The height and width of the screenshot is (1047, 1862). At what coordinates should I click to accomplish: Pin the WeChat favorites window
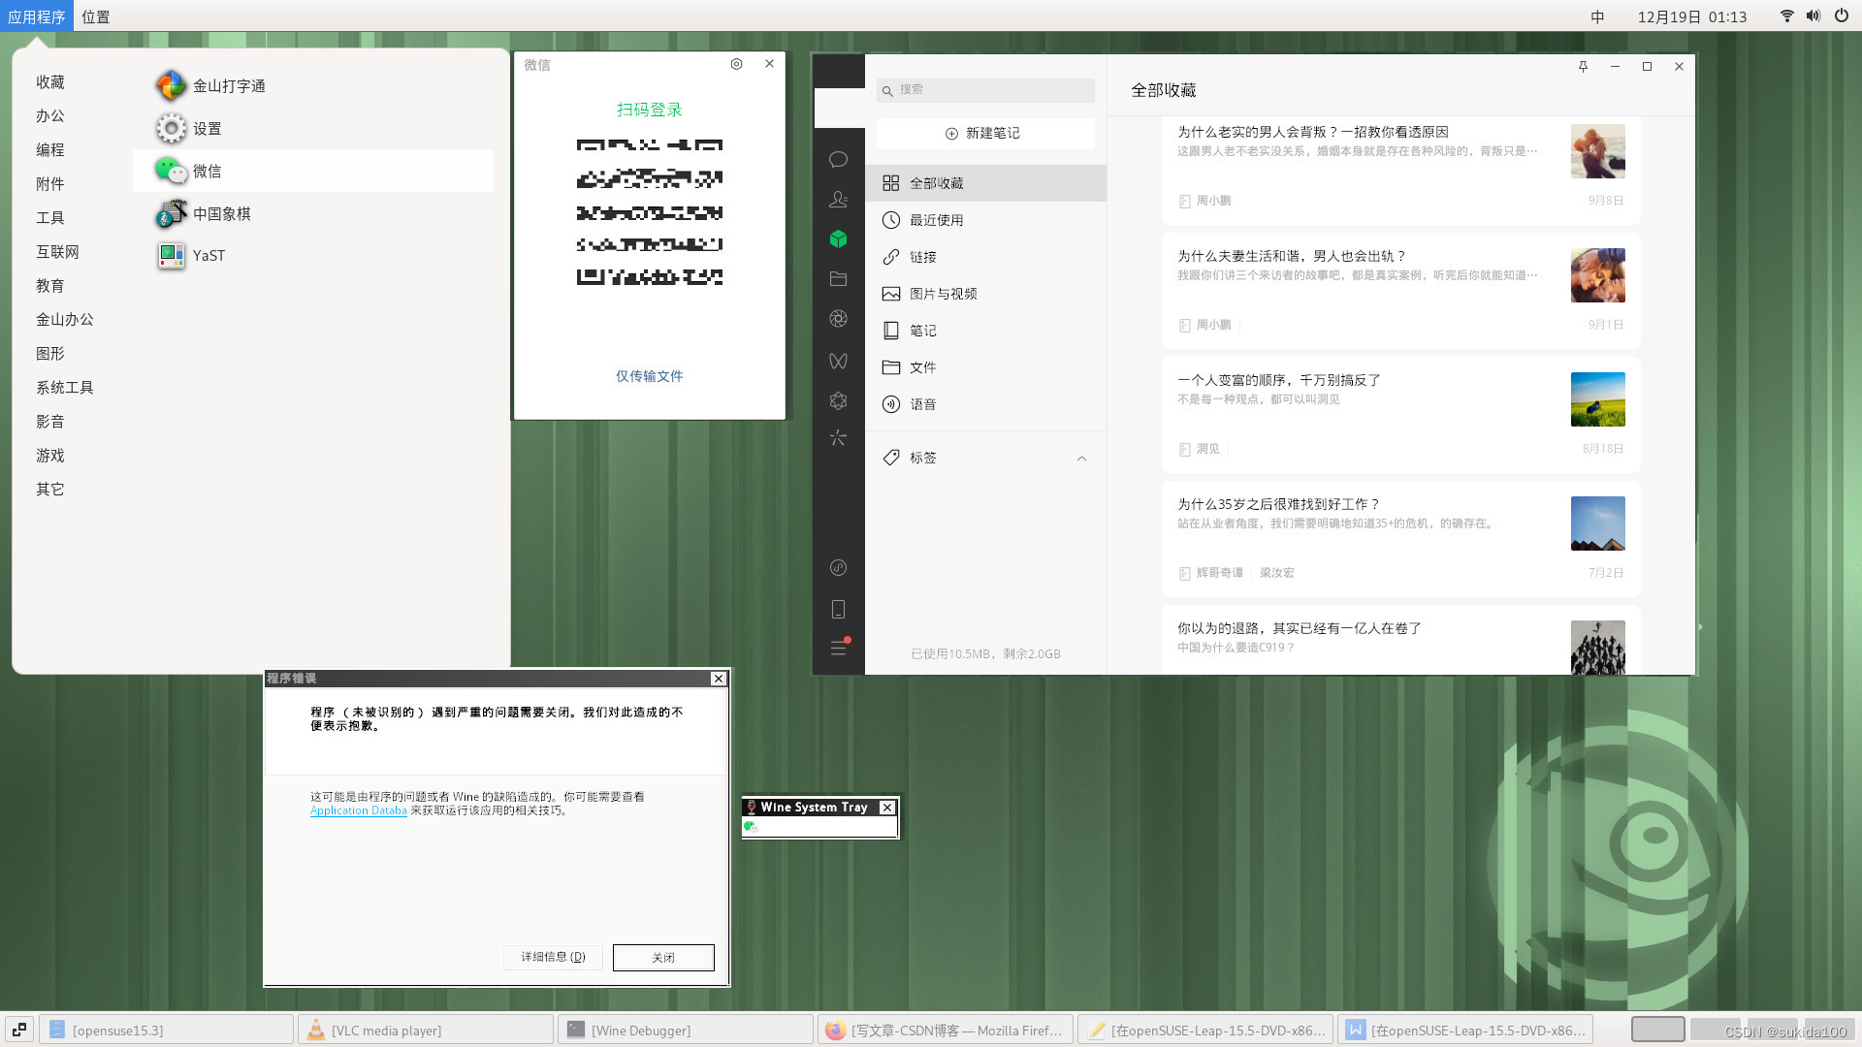click(x=1583, y=66)
